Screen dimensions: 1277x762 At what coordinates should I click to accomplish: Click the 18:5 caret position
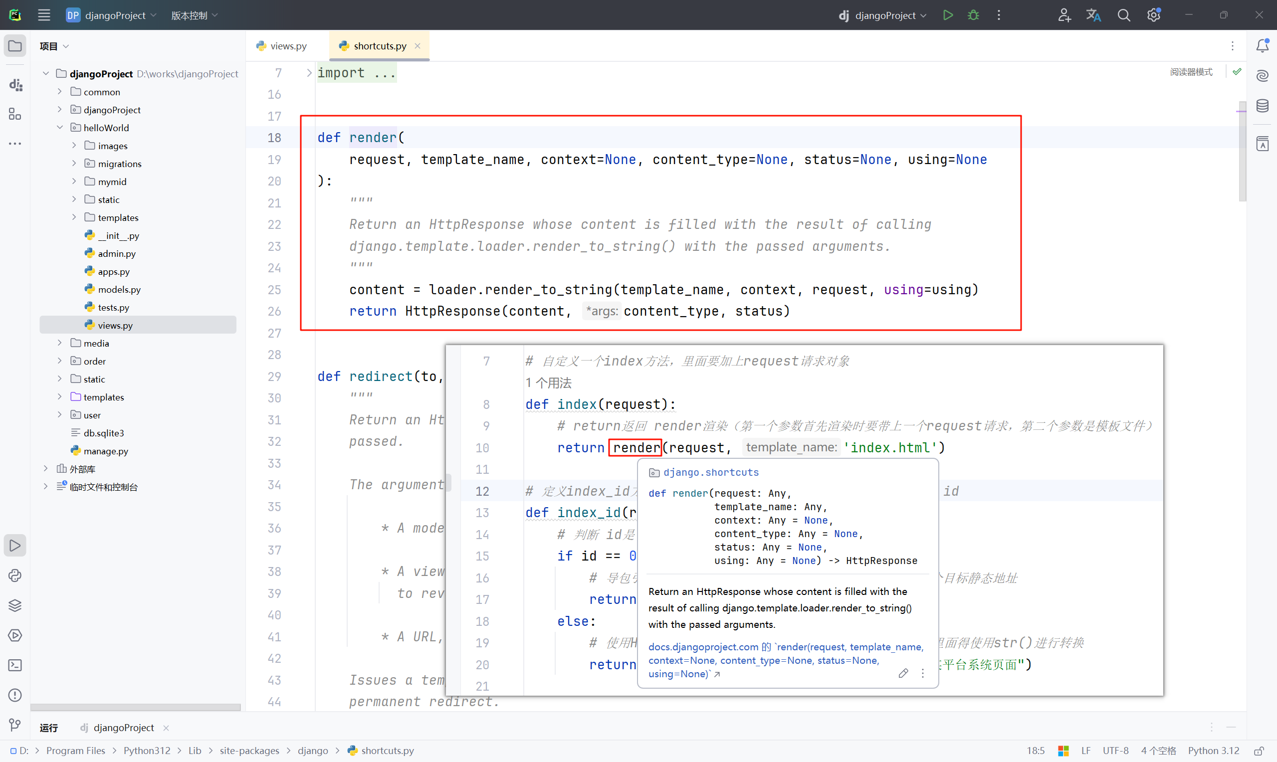tap(1035, 751)
